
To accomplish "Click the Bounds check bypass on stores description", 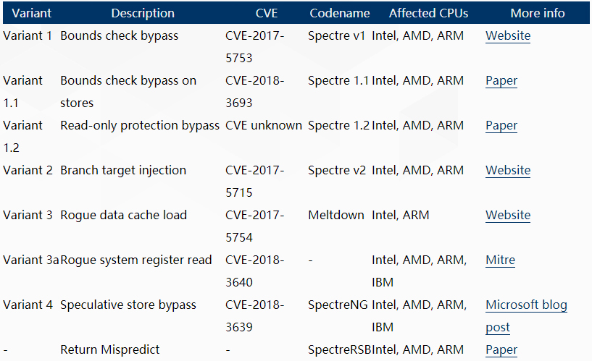I will click(128, 92).
